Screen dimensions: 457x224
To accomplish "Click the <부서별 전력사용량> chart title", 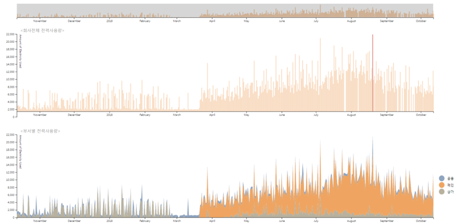I will point(40,131).
